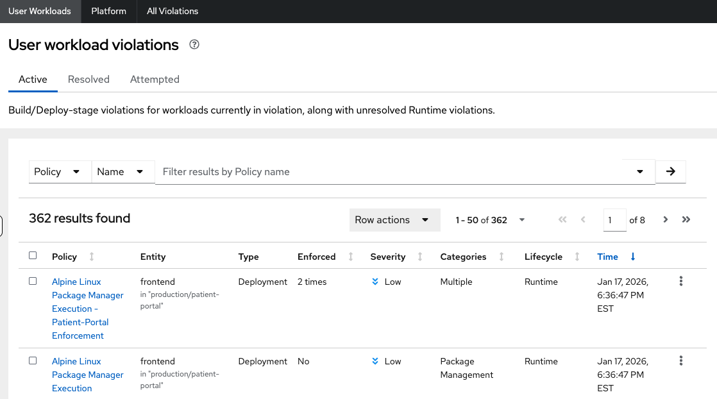Open kebab menu for first violation row
Screen dimensions: 717x399
[x=680, y=281]
